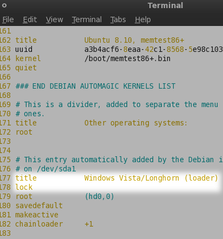Click the title 'Windows Vista/Longhorn (loader)'
This screenshot has height=239, width=223.
151,178
